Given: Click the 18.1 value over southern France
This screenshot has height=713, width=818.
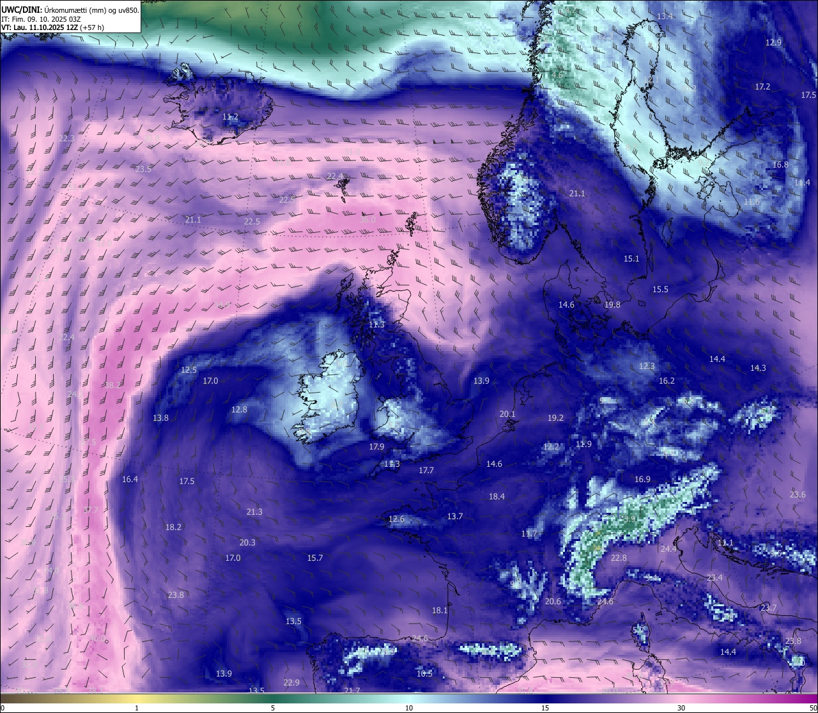Looking at the screenshot, I should [440, 610].
